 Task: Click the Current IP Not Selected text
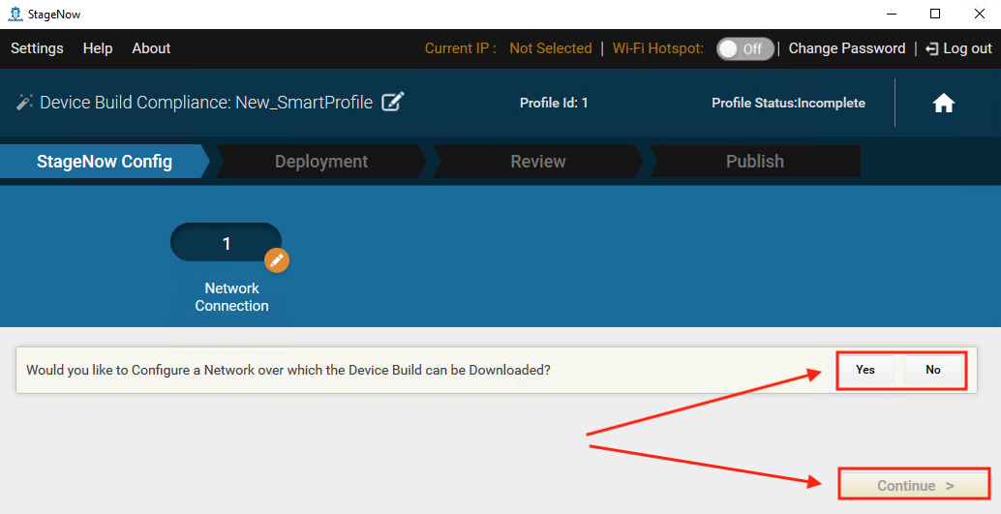point(550,48)
